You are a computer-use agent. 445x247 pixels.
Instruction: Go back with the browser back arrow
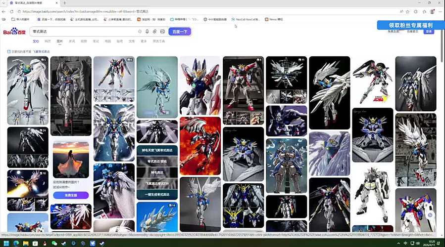pyautogui.click(x=4, y=11)
